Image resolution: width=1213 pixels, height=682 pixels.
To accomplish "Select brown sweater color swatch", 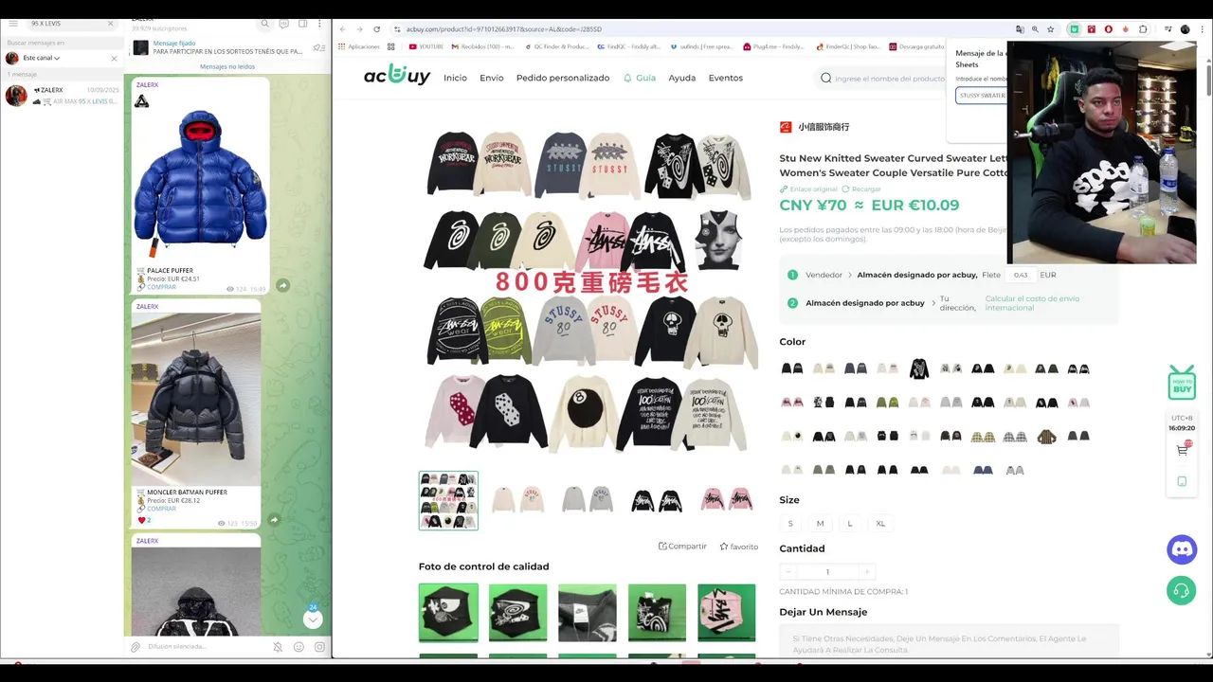I will pyautogui.click(x=1046, y=437).
